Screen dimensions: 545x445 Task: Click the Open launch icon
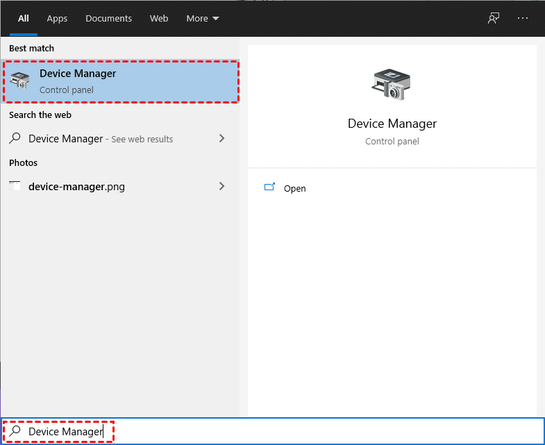click(x=270, y=188)
